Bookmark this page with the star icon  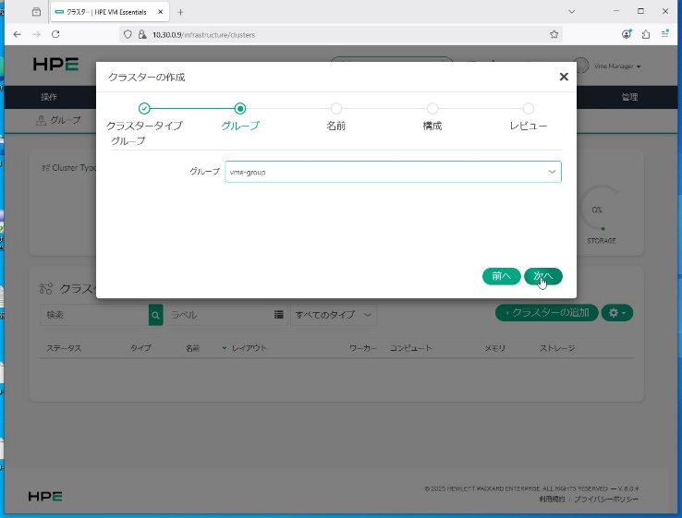[554, 34]
